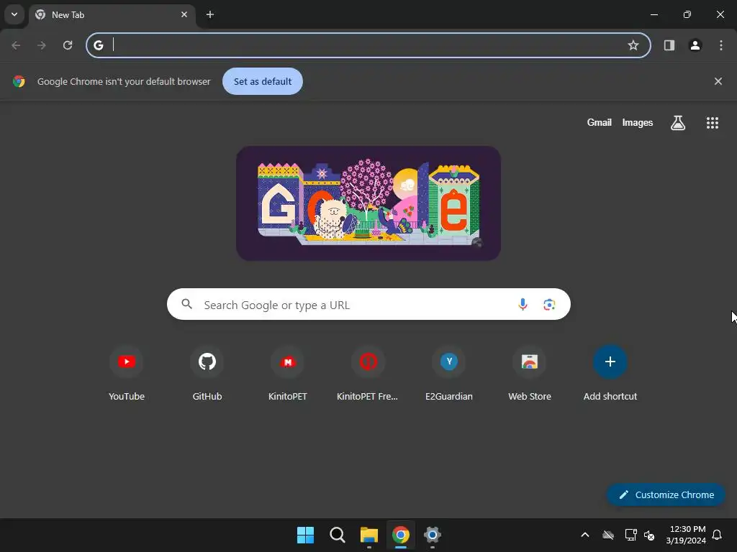
Task: Click Chrome icon in taskbar
Action: click(x=401, y=535)
